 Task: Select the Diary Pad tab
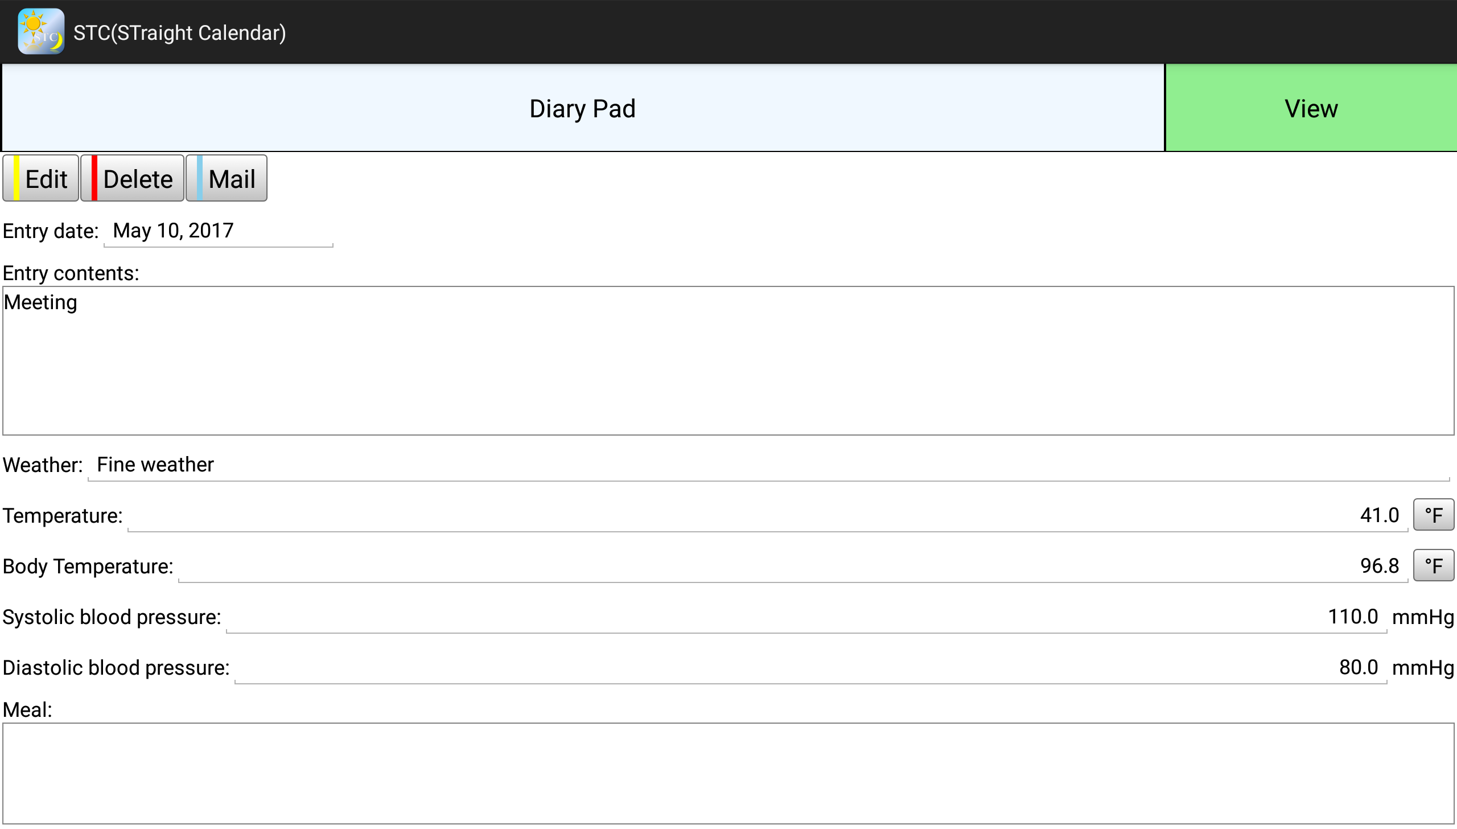(x=582, y=108)
